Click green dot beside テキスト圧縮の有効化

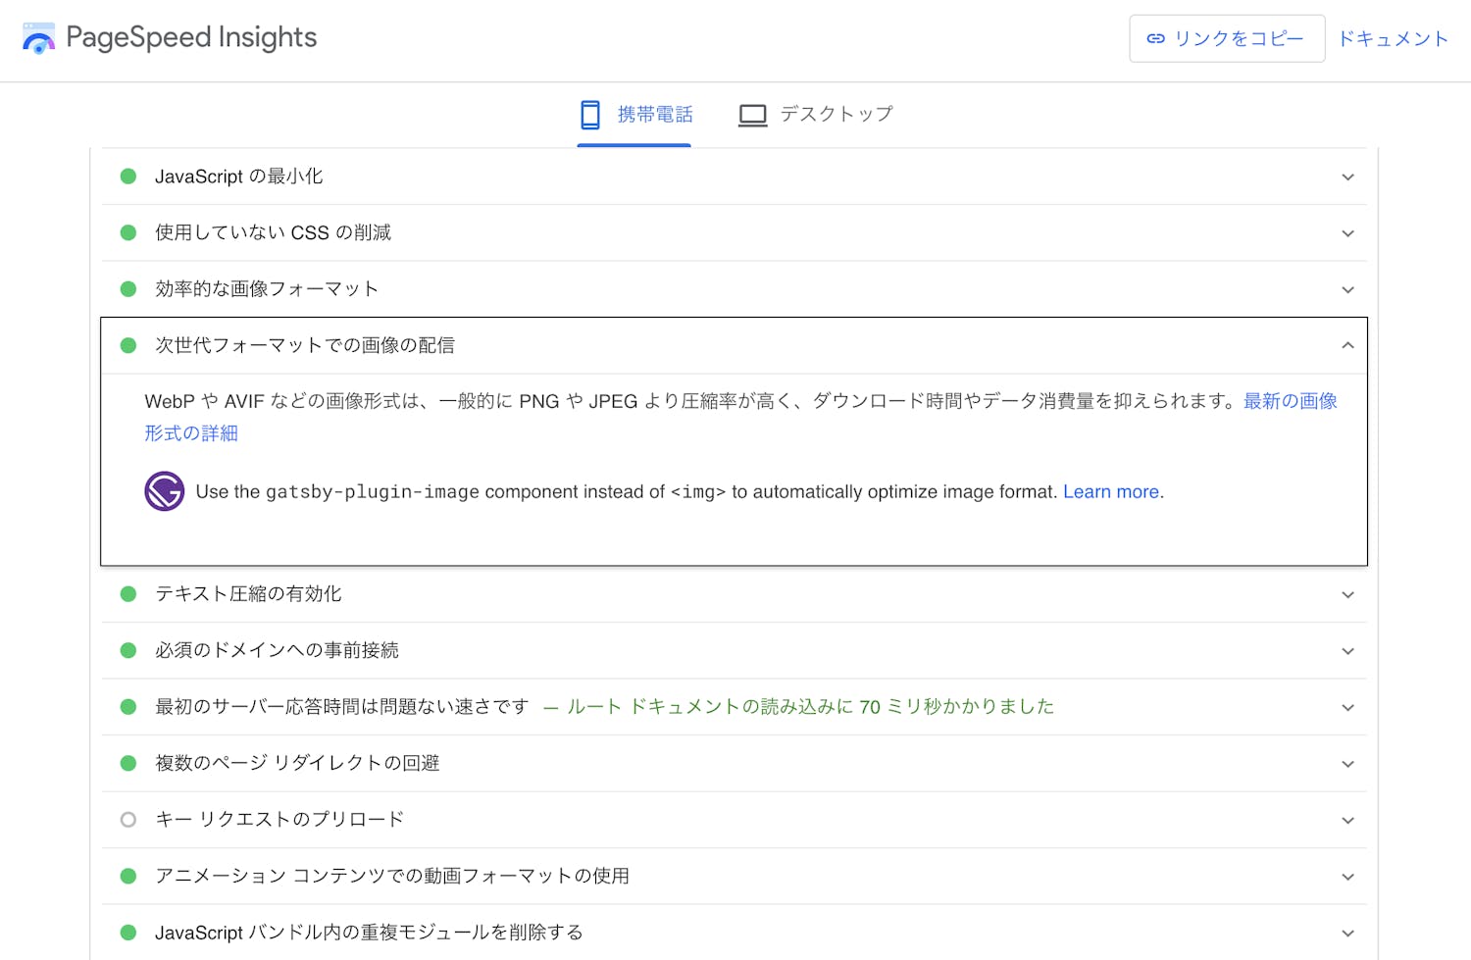128,594
